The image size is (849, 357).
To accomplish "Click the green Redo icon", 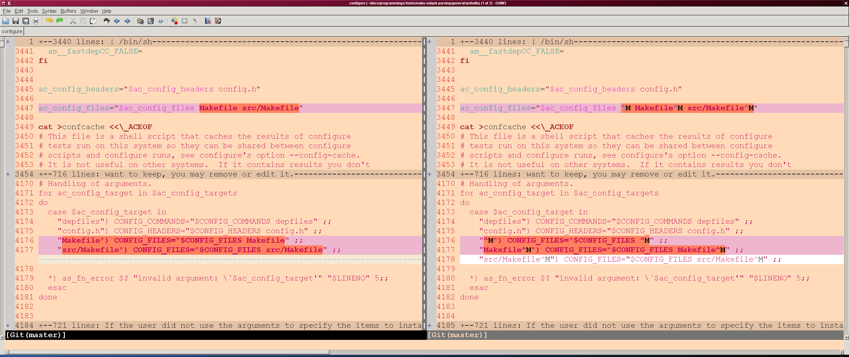I will pyautogui.click(x=60, y=21).
